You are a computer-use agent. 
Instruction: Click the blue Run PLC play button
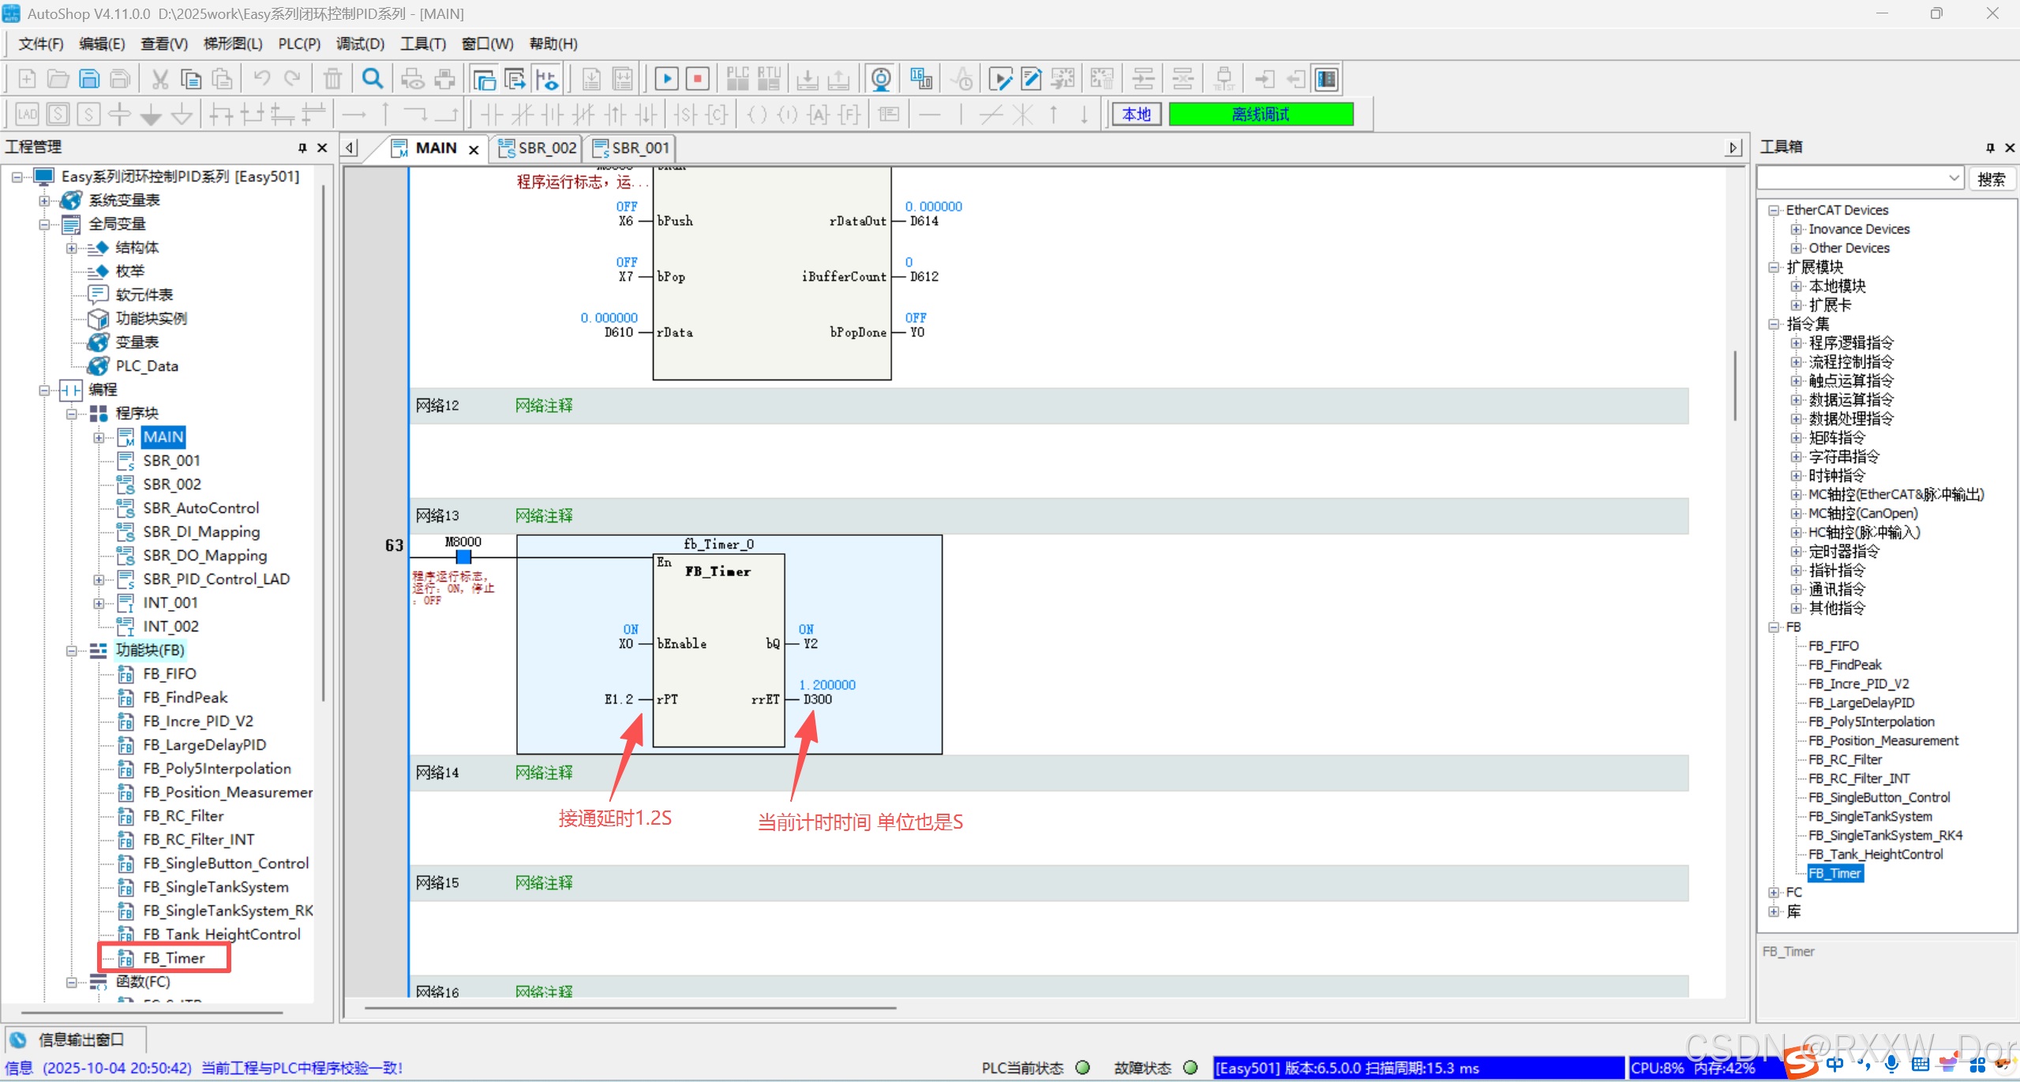[x=666, y=79]
